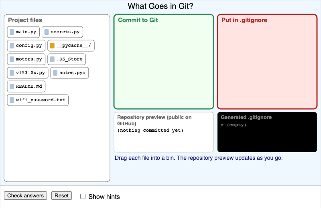Click the '# (empty)' gitignore text

234,125
